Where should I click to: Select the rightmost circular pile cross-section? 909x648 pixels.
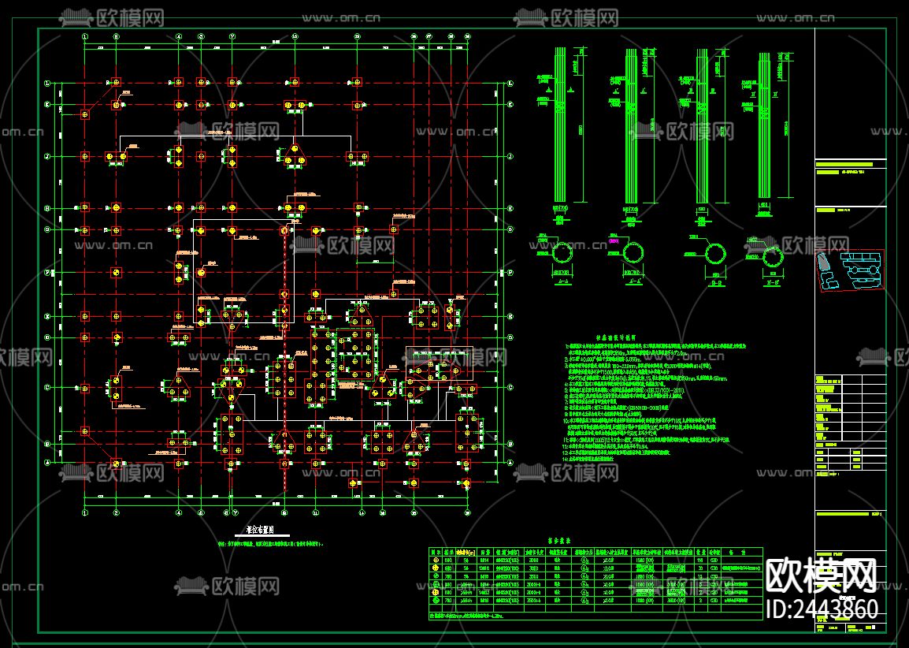(x=772, y=256)
